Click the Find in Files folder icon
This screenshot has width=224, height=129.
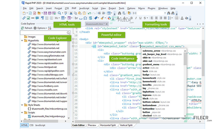[129, 13]
